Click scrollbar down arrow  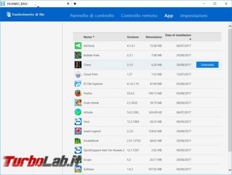tap(230, 170)
